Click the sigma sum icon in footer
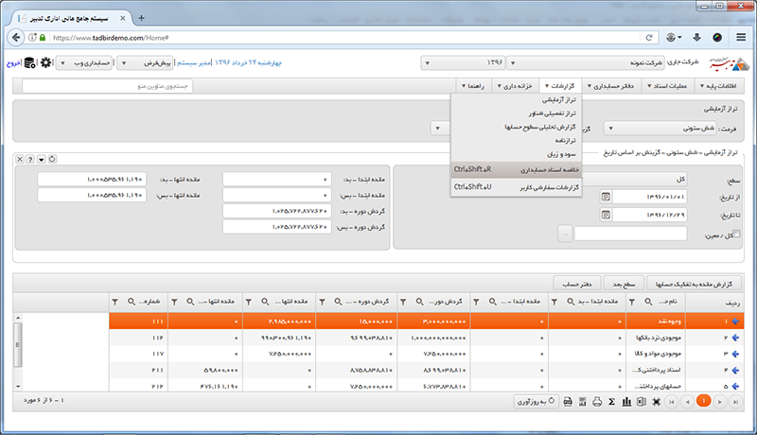This screenshot has height=435, width=757. coord(612,402)
